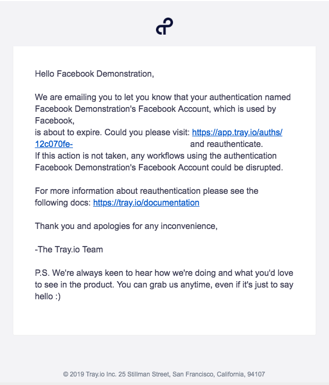Image resolution: width=329 pixels, height=385 pixels.
Task: Click the word "Facebook," on its own line
Action: click(54, 121)
